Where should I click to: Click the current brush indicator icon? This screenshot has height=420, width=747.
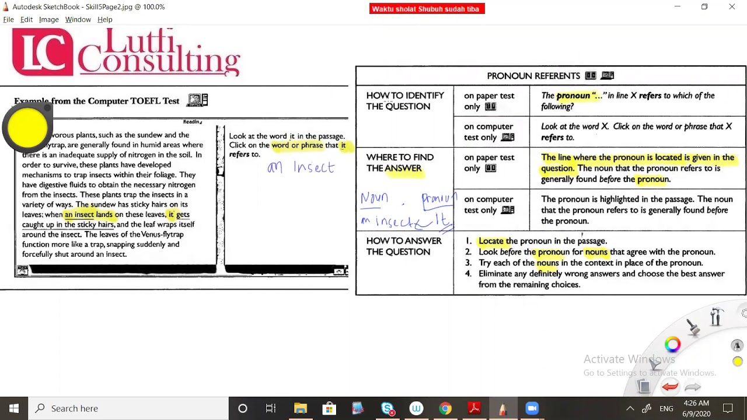pos(738,346)
